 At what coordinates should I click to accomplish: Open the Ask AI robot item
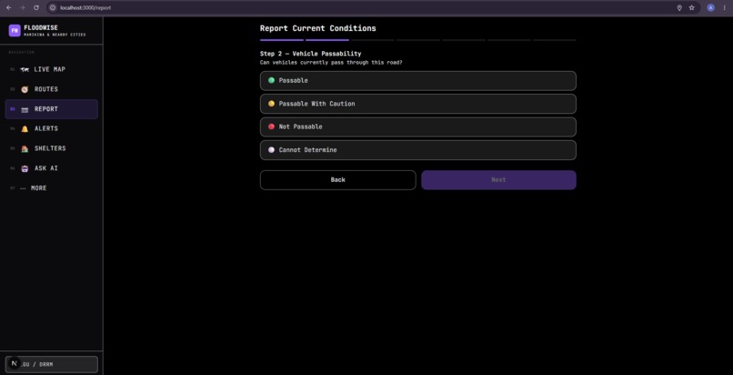click(52, 168)
